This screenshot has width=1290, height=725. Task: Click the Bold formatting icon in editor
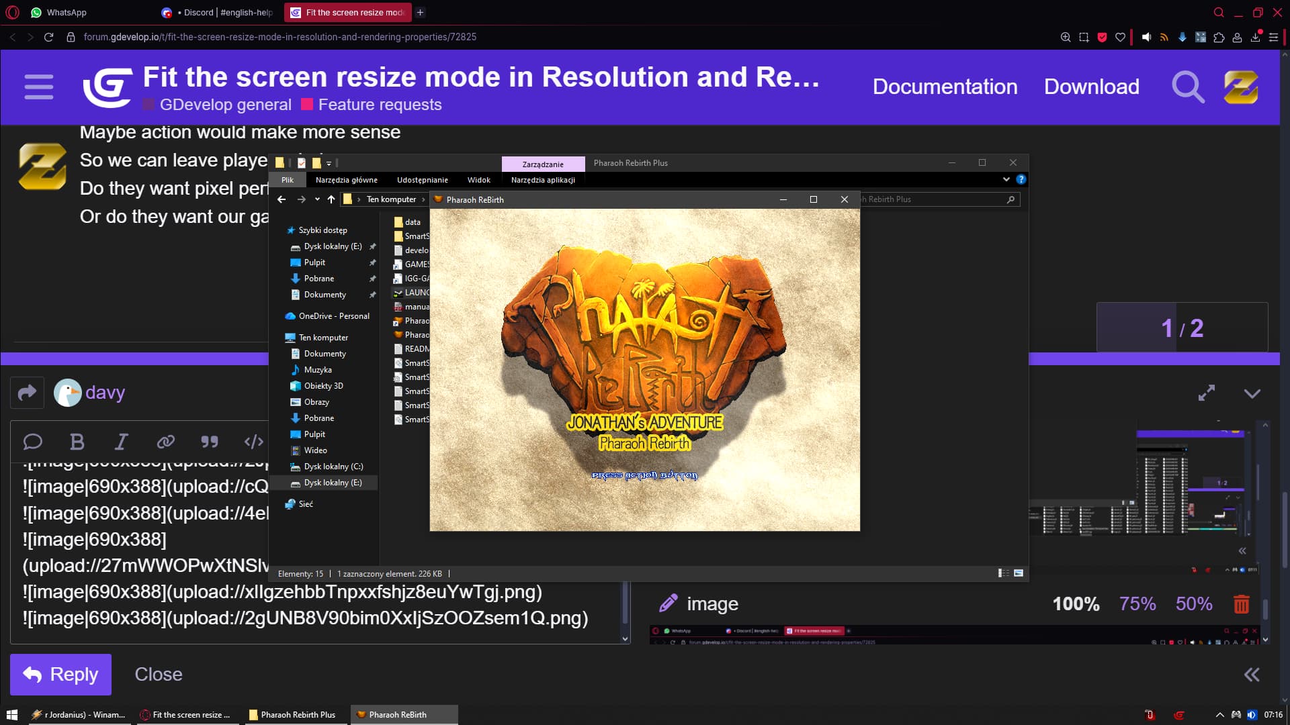(x=77, y=442)
